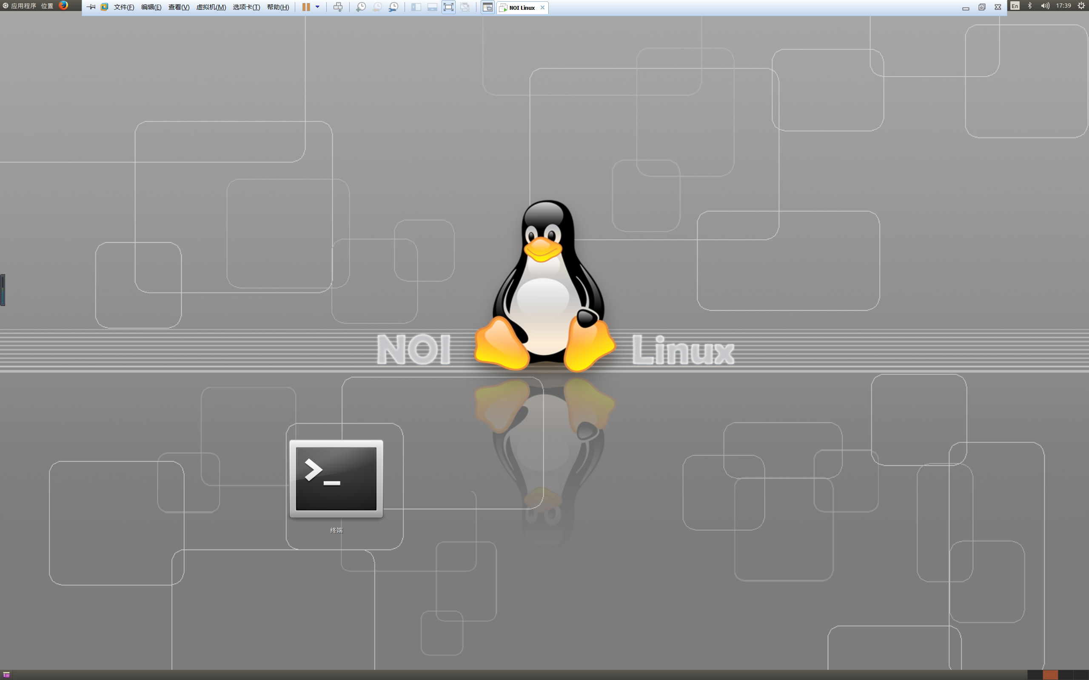Open the sound volume indicator
Image resolution: width=1089 pixels, height=680 pixels.
(1045, 6)
